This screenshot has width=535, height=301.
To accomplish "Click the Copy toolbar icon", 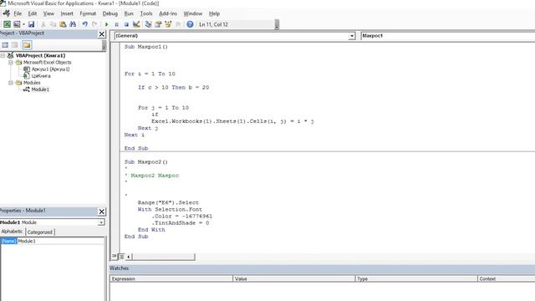I will (x=53, y=24).
